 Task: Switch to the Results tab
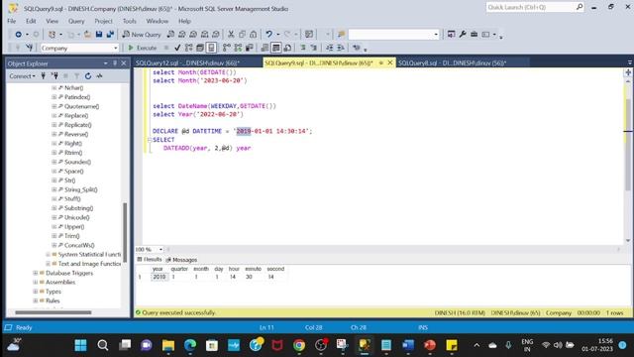point(150,260)
